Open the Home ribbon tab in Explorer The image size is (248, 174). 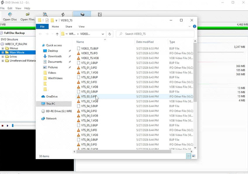tap(55, 27)
